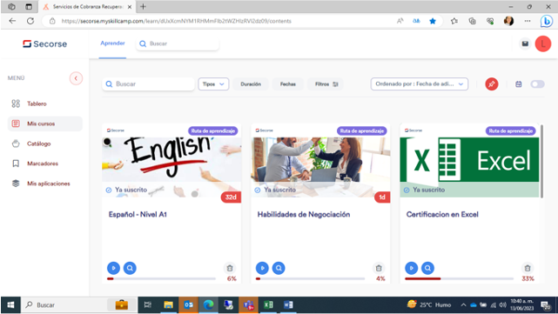
Task: Open the mail inbox icon
Action: tap(525, 43)
